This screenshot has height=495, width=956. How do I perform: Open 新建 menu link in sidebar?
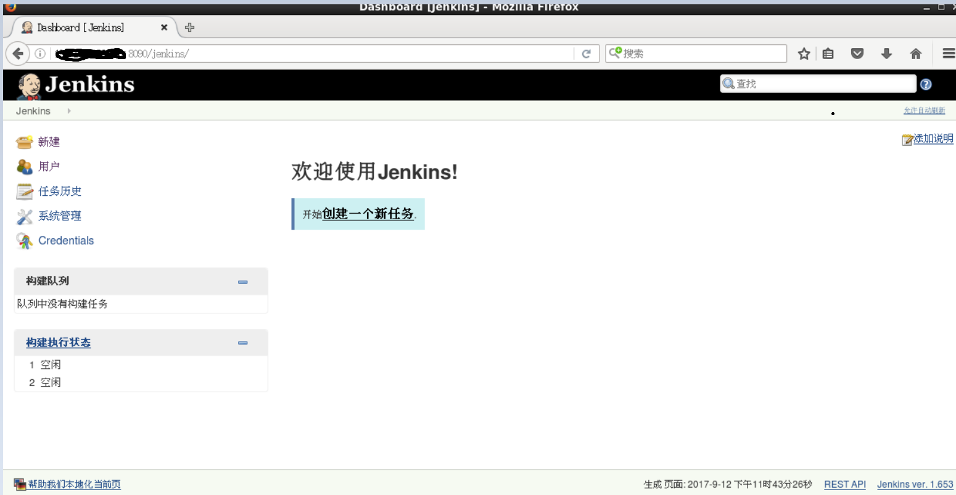pyautogui.click(x=49, y=142)
